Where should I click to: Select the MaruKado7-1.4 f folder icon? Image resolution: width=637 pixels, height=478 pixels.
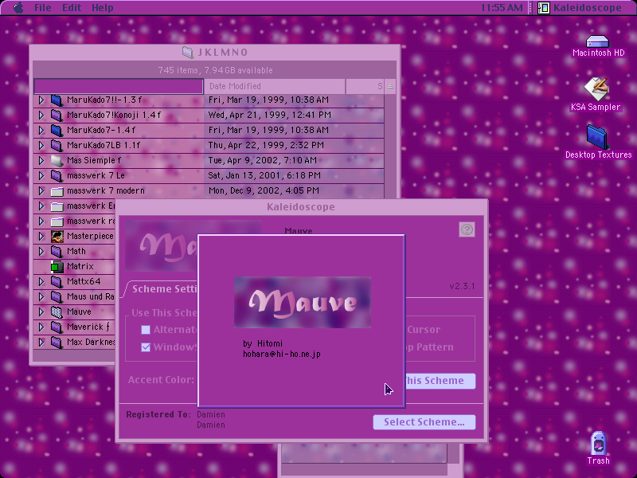(57, 130)
